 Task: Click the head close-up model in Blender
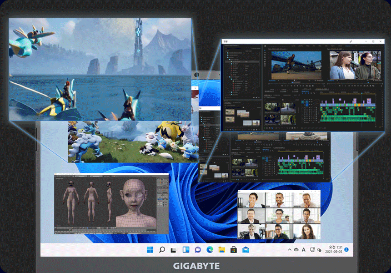pyautogui.click(x=136, y=202)
